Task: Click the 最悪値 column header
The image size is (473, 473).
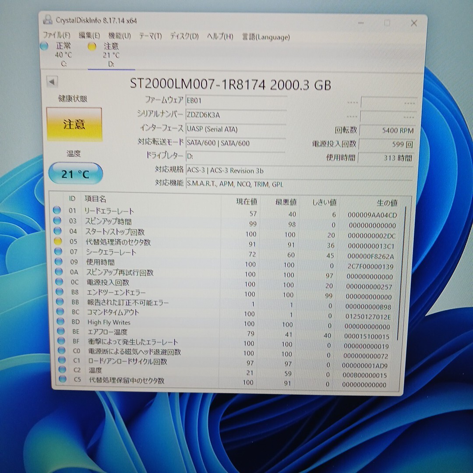Action: pyautogui.click(x=286, y=202)
